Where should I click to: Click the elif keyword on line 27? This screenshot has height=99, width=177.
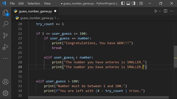coord(48,57)
